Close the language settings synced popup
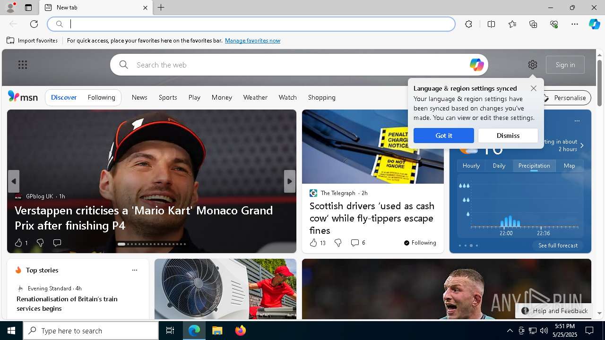Image resolution: width=605 pixels, height=340 pixels. coord(534,88)
